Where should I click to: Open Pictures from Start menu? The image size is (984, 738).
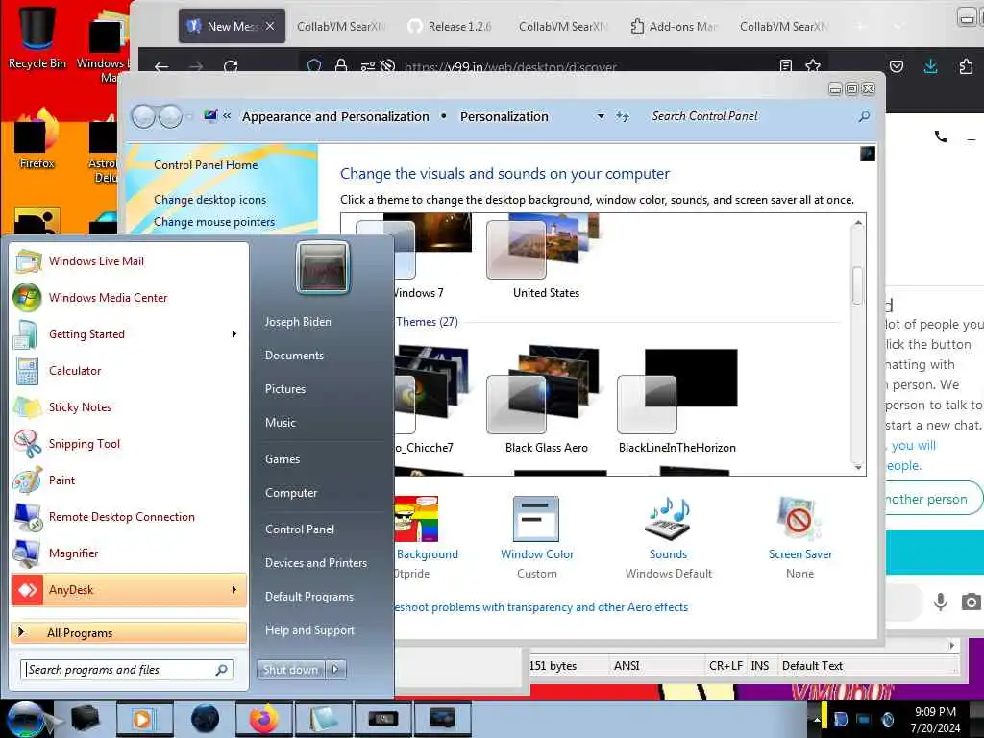coord(284,389)
